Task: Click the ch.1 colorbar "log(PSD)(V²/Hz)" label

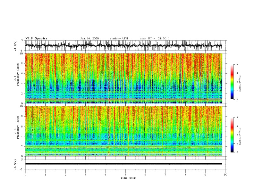Action: pos(240,84)
